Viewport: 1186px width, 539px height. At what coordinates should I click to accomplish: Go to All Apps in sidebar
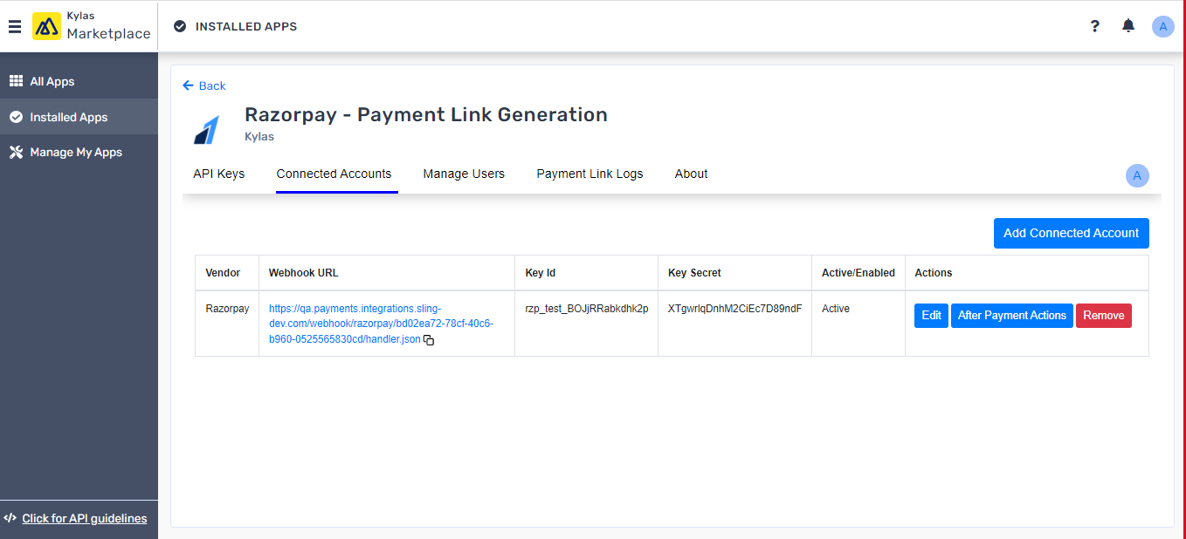[79, 81]
